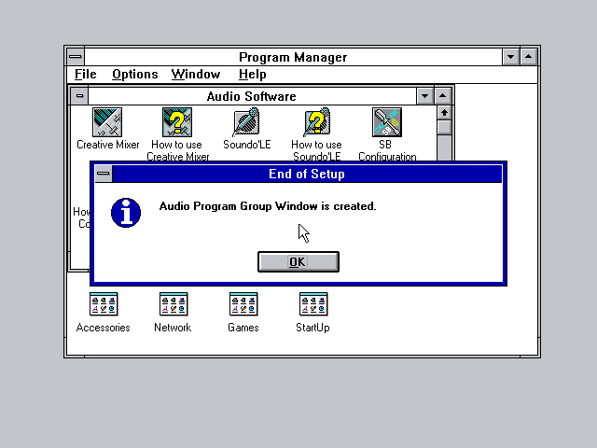
Task: Open the File menu
Action: coord(85,75)
